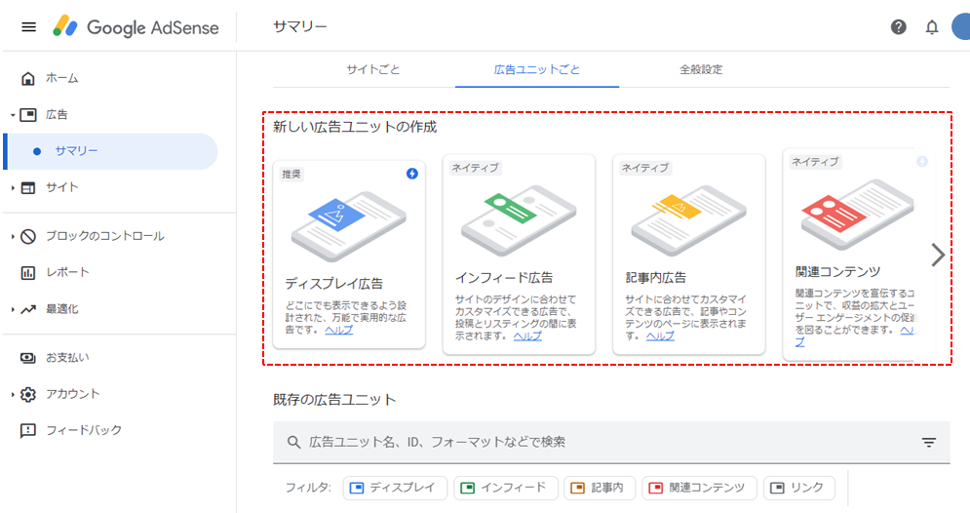Click the search magnifier icon
This screenshot has height=513, width=970.
pos(293,442)
